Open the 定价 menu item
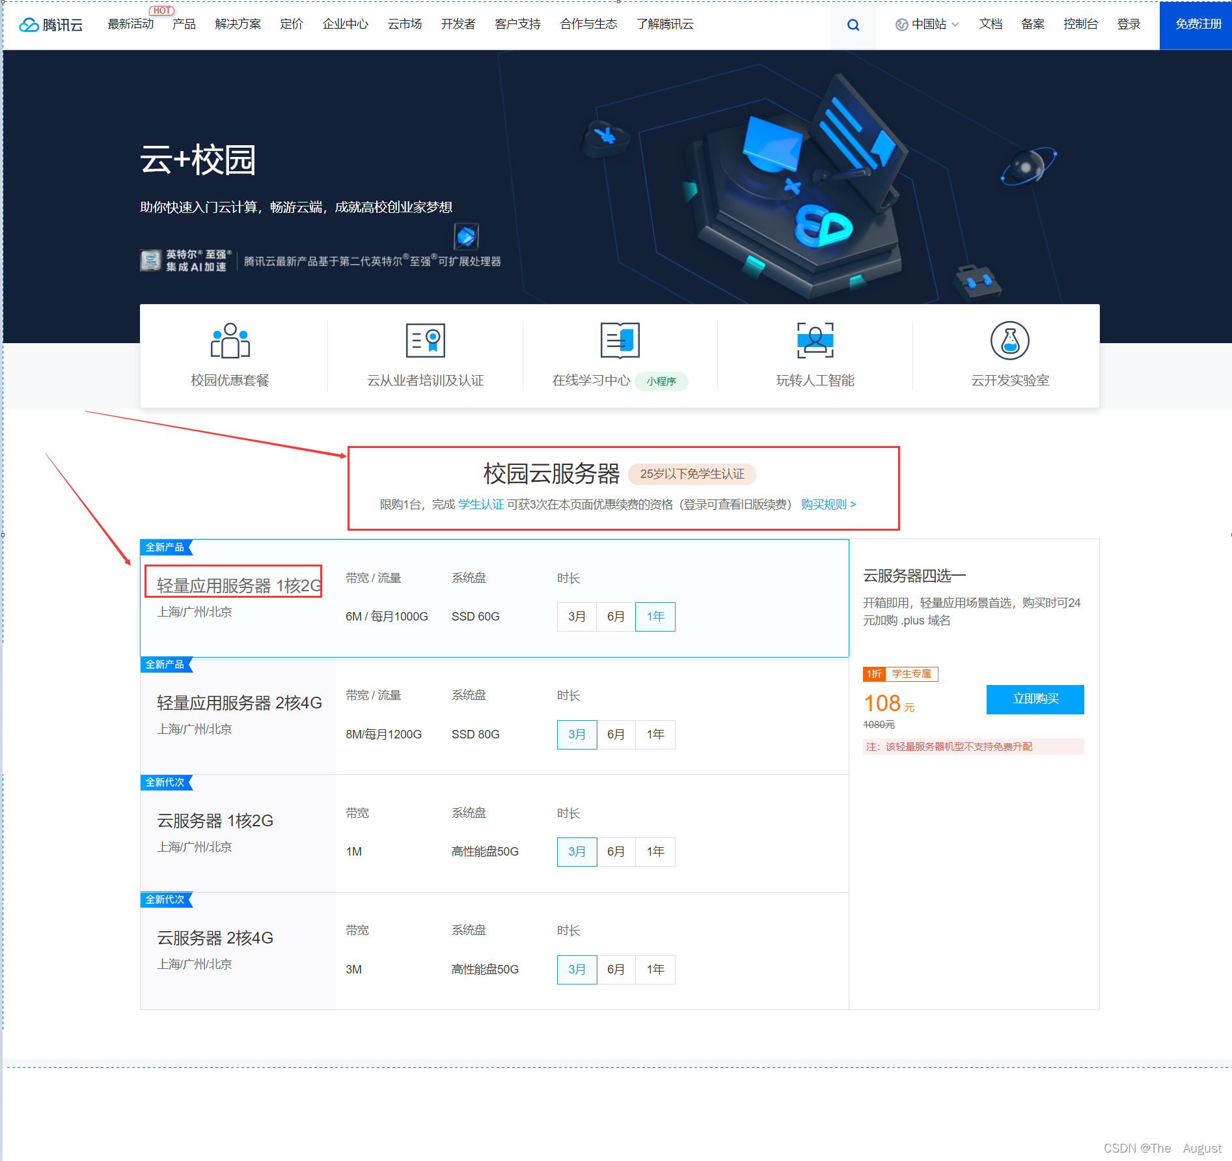1232x1161 pixels. pyautogui.click(x=292, y=25)
